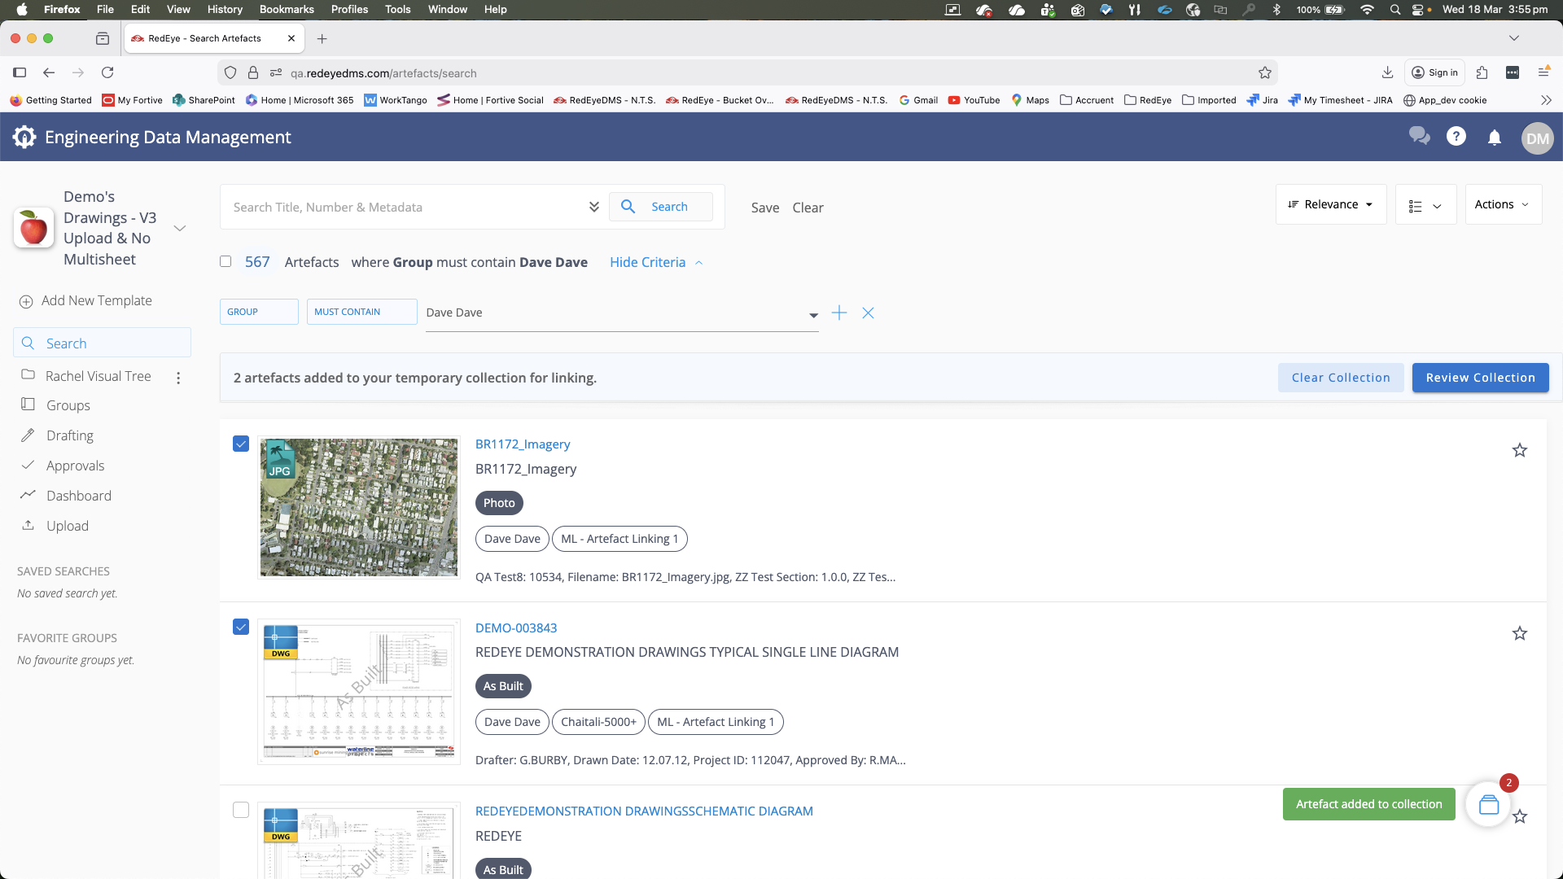Viewport: 1563px width, 879px height.
Task: Click the BR1172_Imagery aerial photo thumbnail
Action: coord(359,507)
